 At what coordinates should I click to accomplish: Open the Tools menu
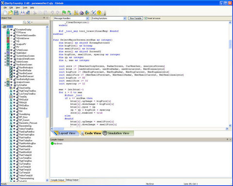(x=25, y=8)
